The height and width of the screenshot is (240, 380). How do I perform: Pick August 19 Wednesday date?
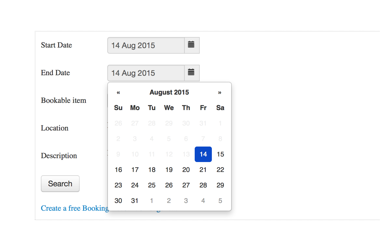[169, 170]
